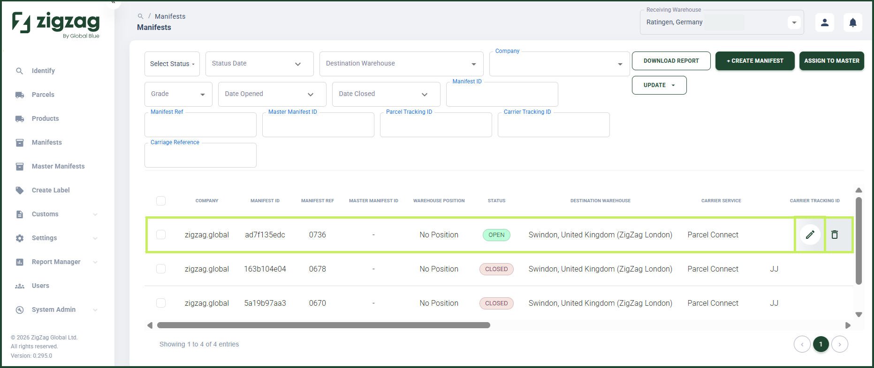Open the Select Status dropdown

point(172,64)
